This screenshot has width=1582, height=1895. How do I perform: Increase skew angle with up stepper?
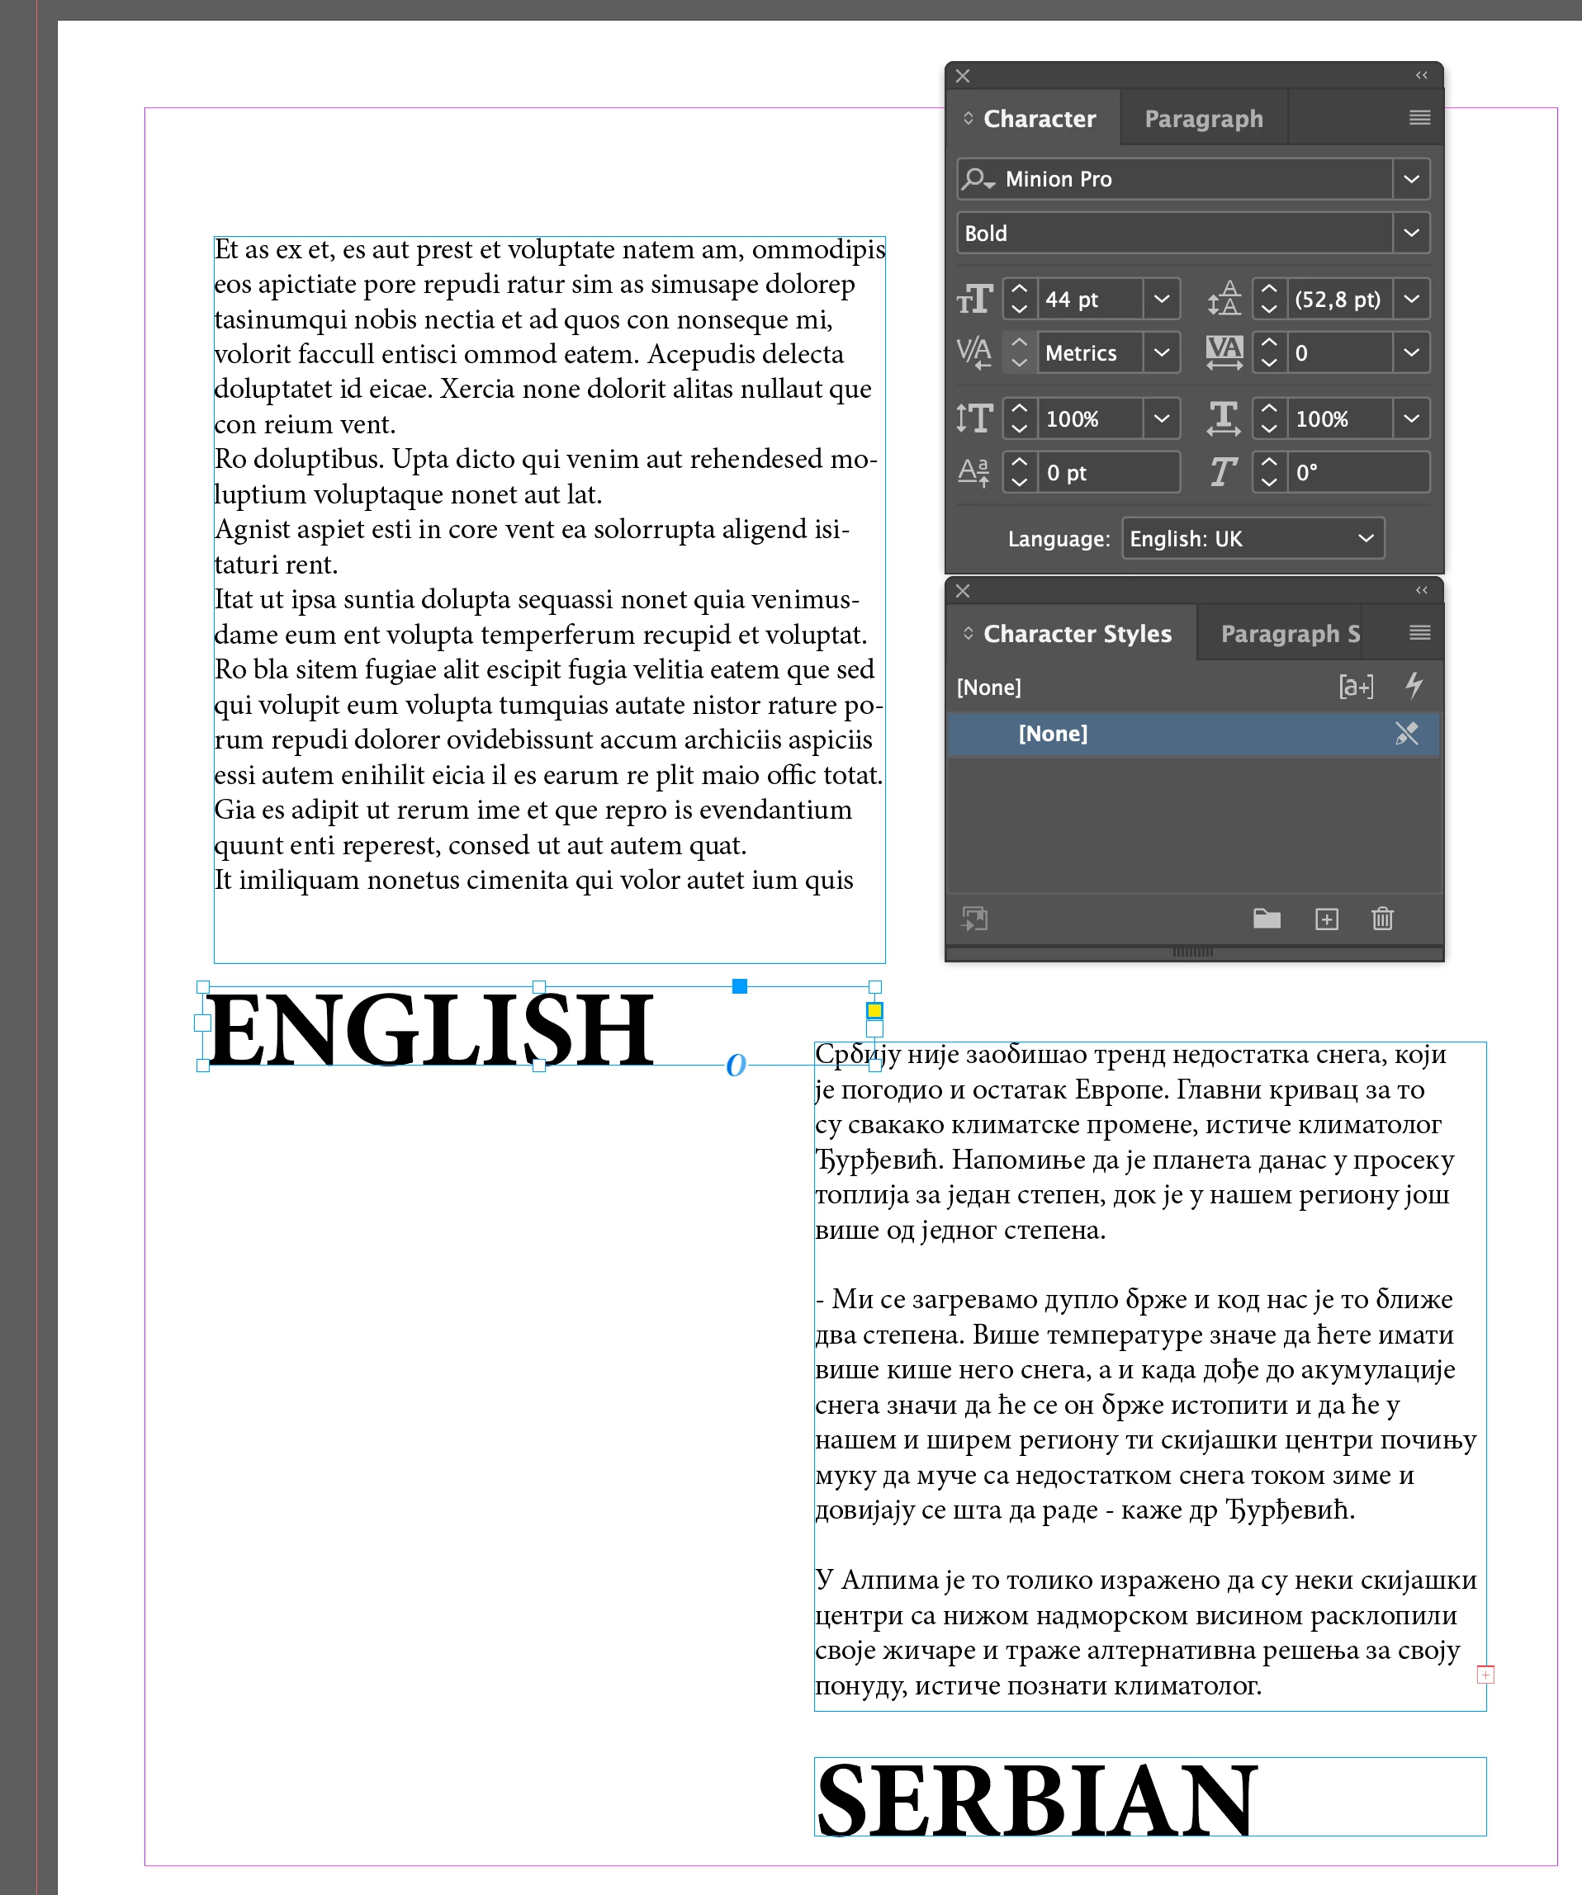(x=1269, y=462)
